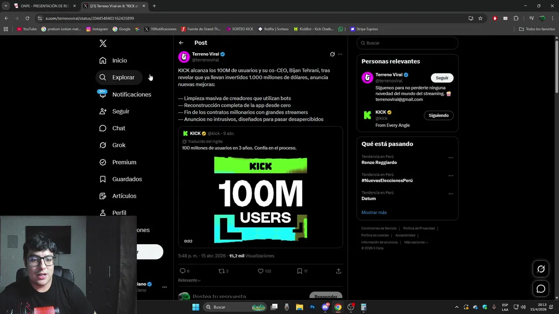Click the Perfil icon in sidebar
Image resolution: width=559 pixels, height=314 pixels.
103,213
